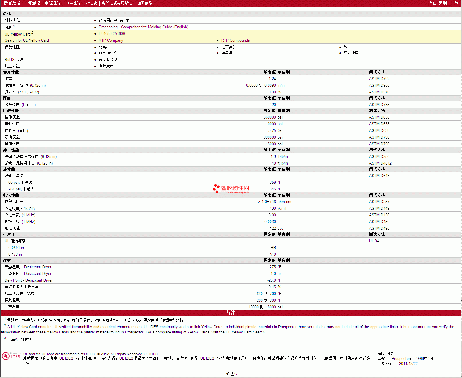Click the 备注 red section header
462x378 pixels.
coord(230,313)
